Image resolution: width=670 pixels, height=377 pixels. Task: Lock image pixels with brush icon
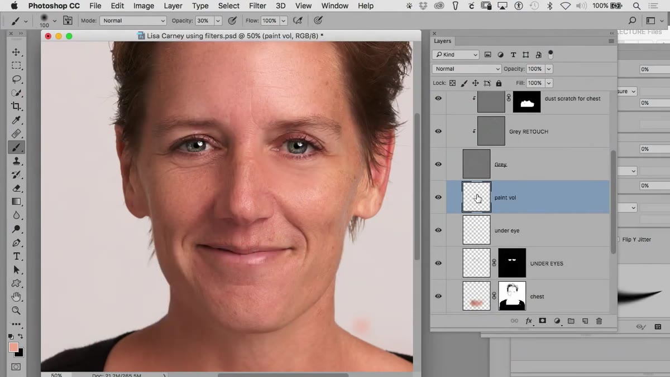pos(464,83)
